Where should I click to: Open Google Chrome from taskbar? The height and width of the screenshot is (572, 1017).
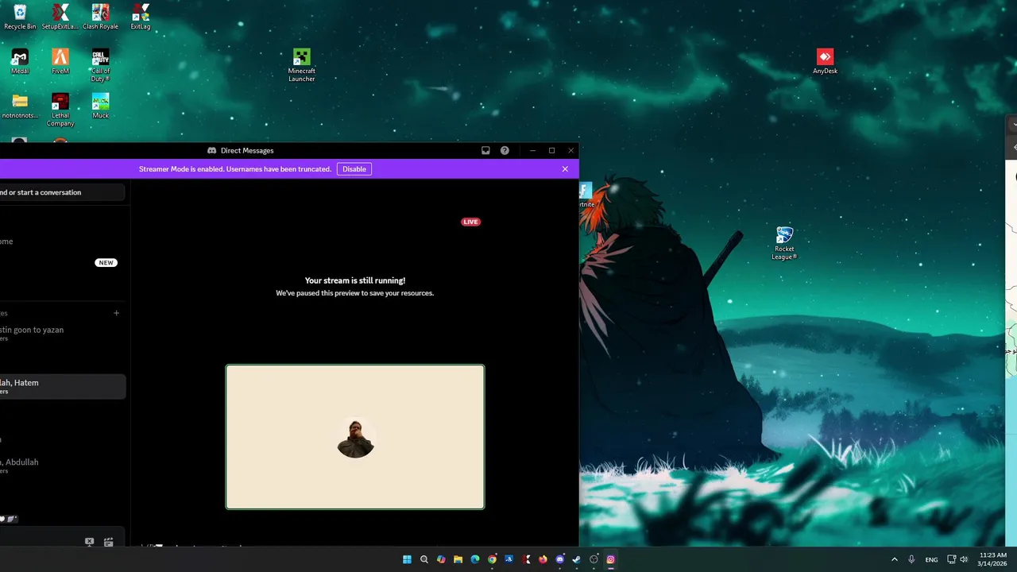click(492, 559)
